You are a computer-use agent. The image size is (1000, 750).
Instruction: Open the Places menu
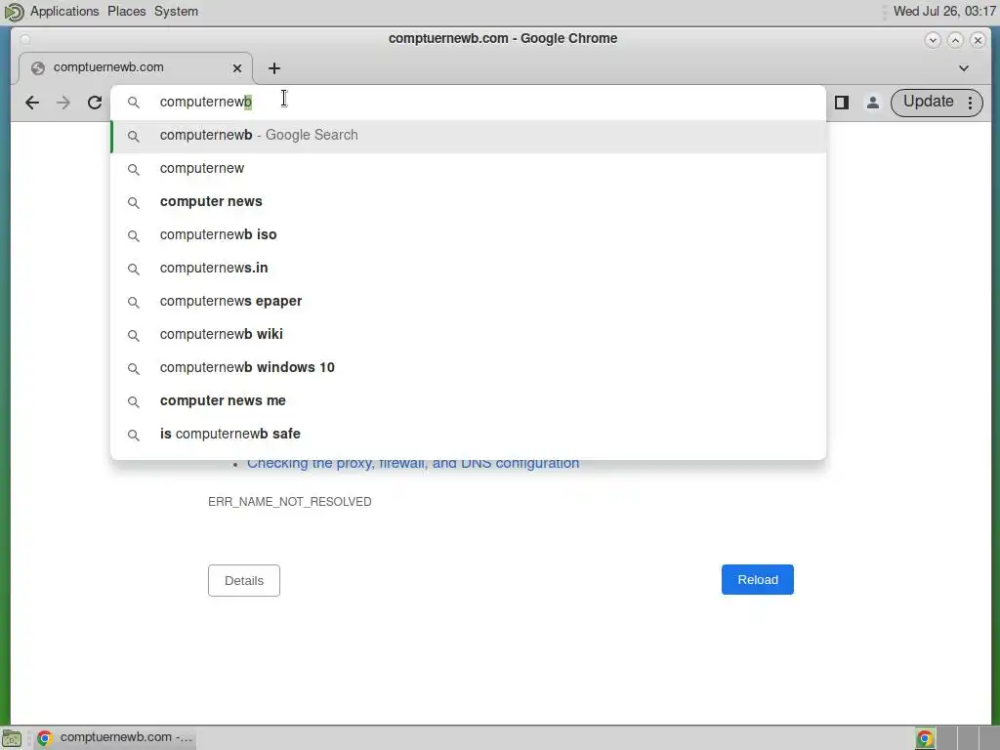[x=126, y=12]
